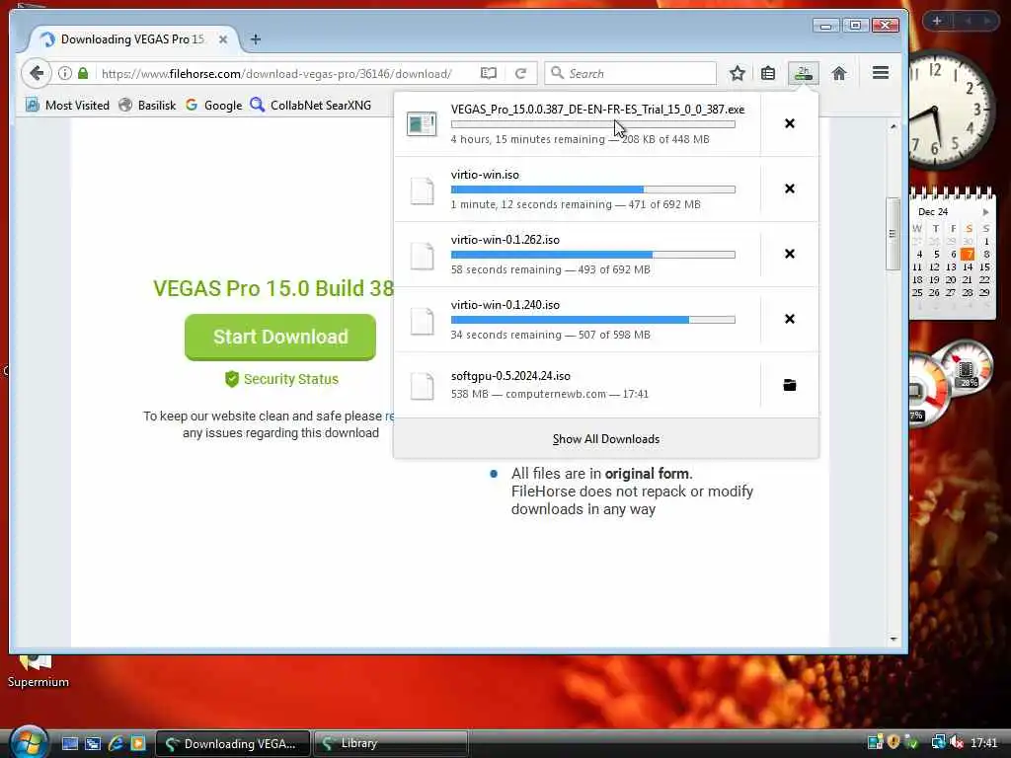1011x758 pixels.
Task: Click the virtio-win-0.1.262.iso progress bar
Action: [x=593, y=255]
